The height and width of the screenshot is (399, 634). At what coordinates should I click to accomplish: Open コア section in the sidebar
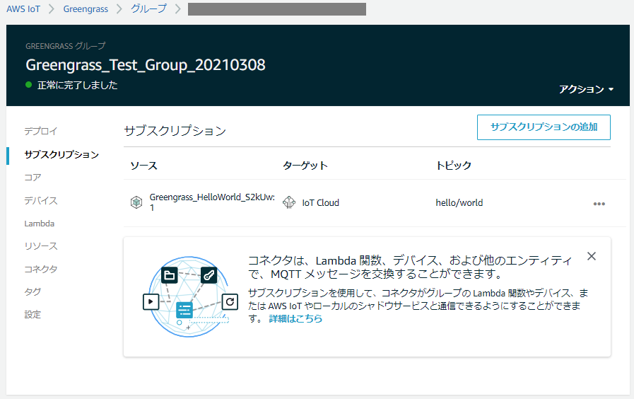[x=33, y=178]
